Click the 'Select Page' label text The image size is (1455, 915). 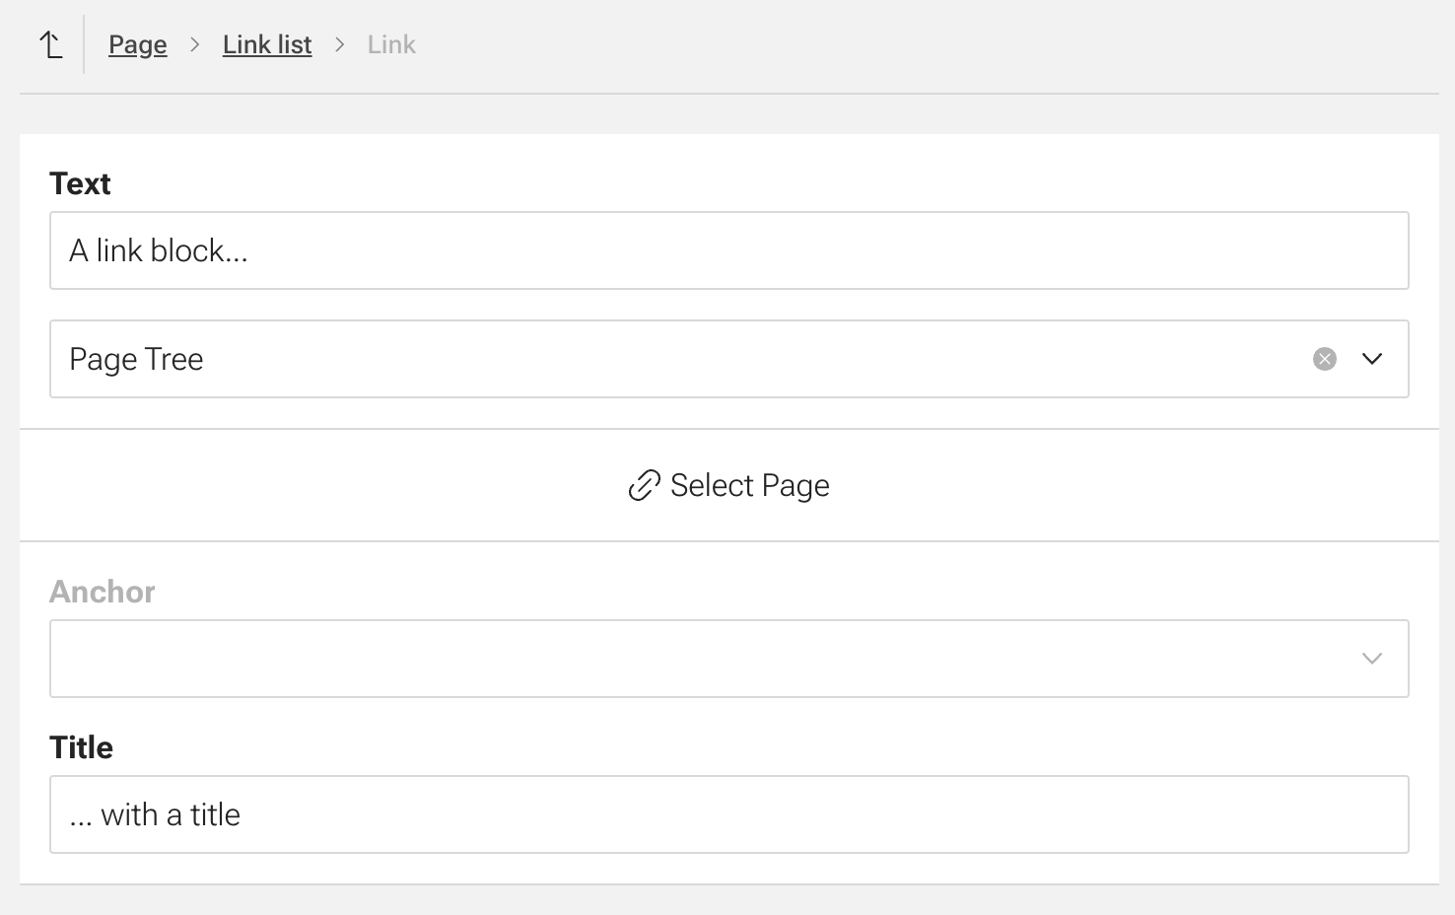pos(749,485)
